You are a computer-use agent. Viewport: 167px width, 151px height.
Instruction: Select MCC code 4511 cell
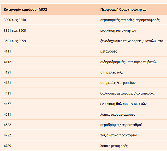(x=8, y=114)
